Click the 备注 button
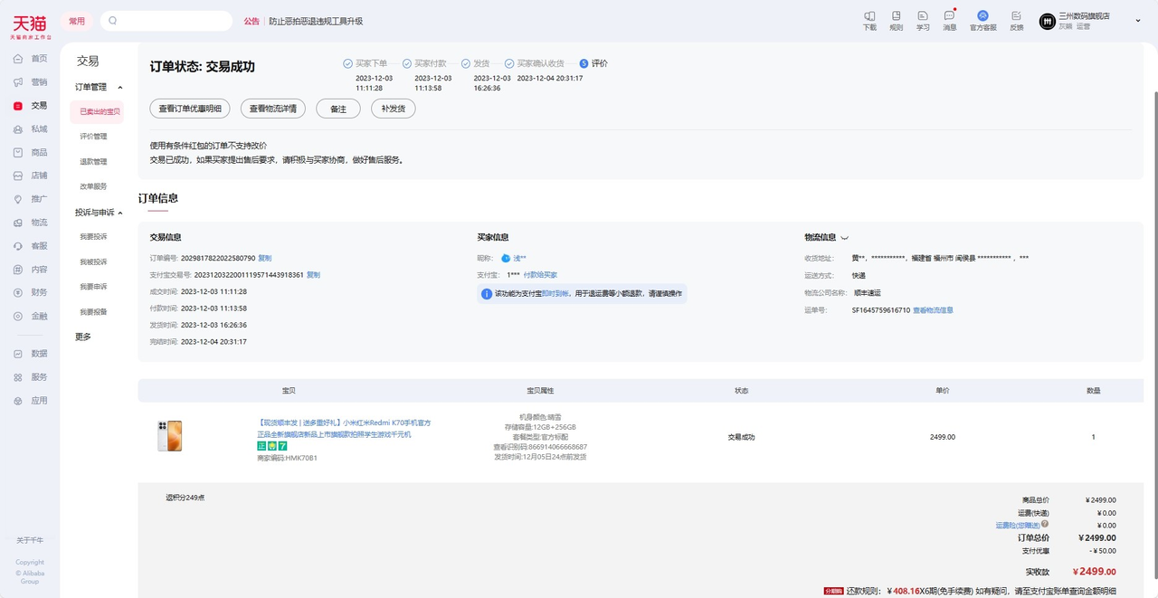The width and height of the screenshot is (1158, 598). coord(338,109)
